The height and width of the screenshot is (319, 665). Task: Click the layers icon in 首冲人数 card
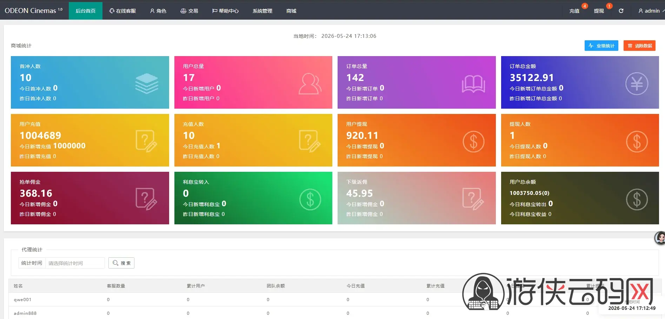tap(147, 83)
